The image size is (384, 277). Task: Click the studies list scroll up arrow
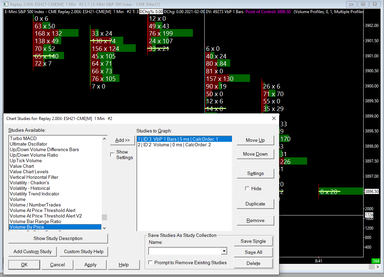(104, 139)
